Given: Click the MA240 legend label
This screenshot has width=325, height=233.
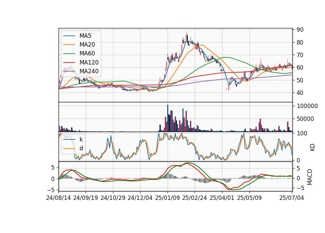Looking at the screenshot, I should click(x=89, y=71).
